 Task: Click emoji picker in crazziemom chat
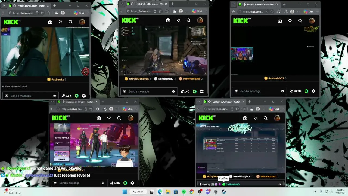pyautogui.click(x=103, y=183)
